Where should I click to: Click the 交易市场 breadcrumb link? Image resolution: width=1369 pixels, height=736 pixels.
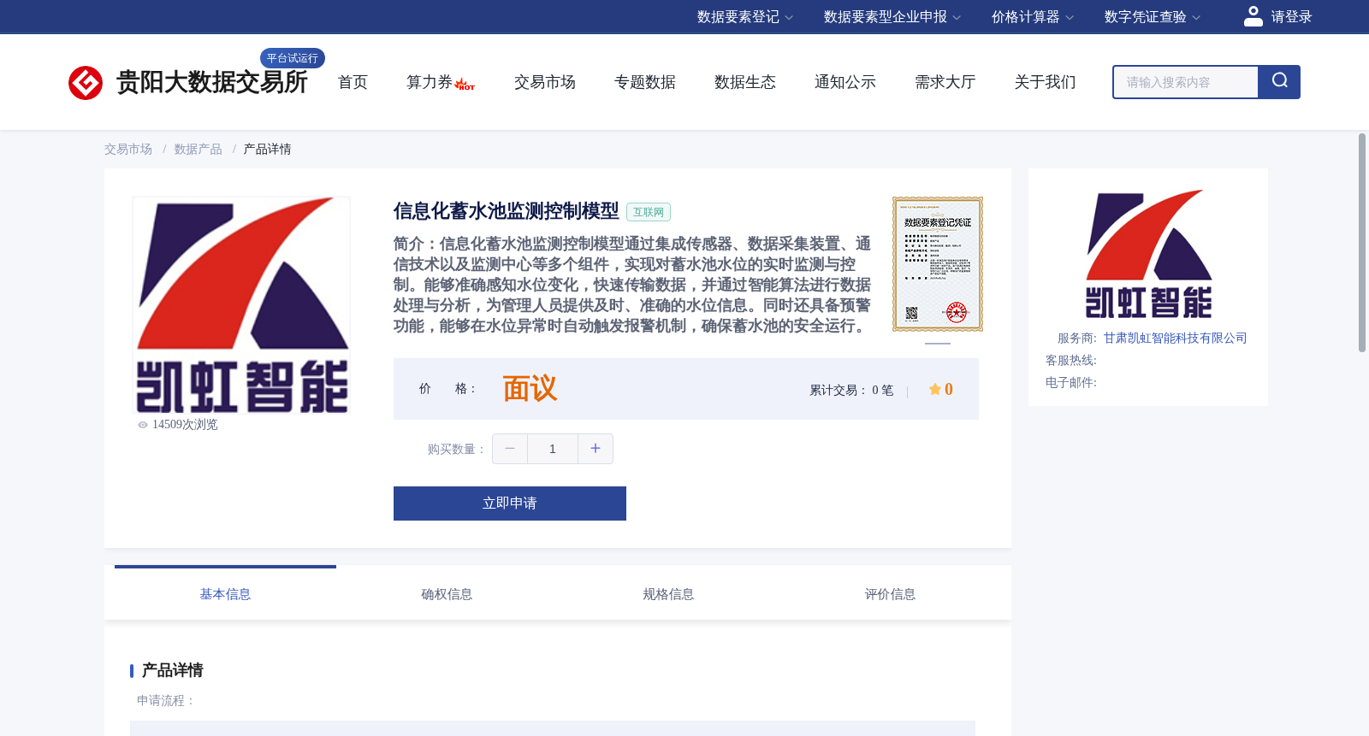coord(128,150)
